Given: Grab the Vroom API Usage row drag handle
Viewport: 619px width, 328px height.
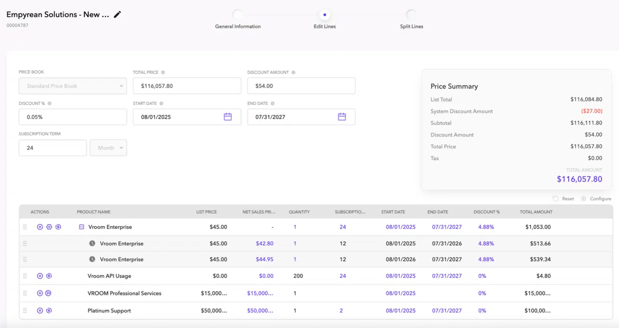Looking at the screenshot, I should click(x=25, y=276).
